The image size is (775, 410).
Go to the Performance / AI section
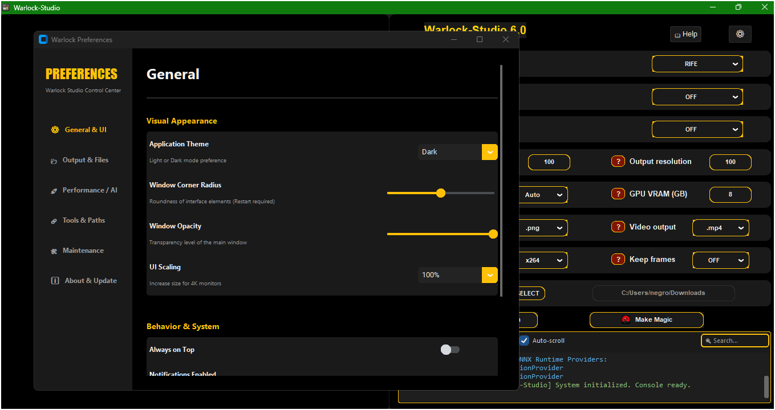[x=84, y=190]
